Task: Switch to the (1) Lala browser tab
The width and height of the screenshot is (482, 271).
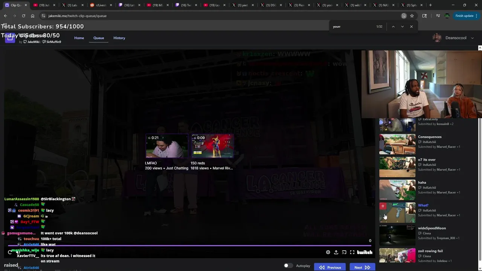Action: (72, 5)
